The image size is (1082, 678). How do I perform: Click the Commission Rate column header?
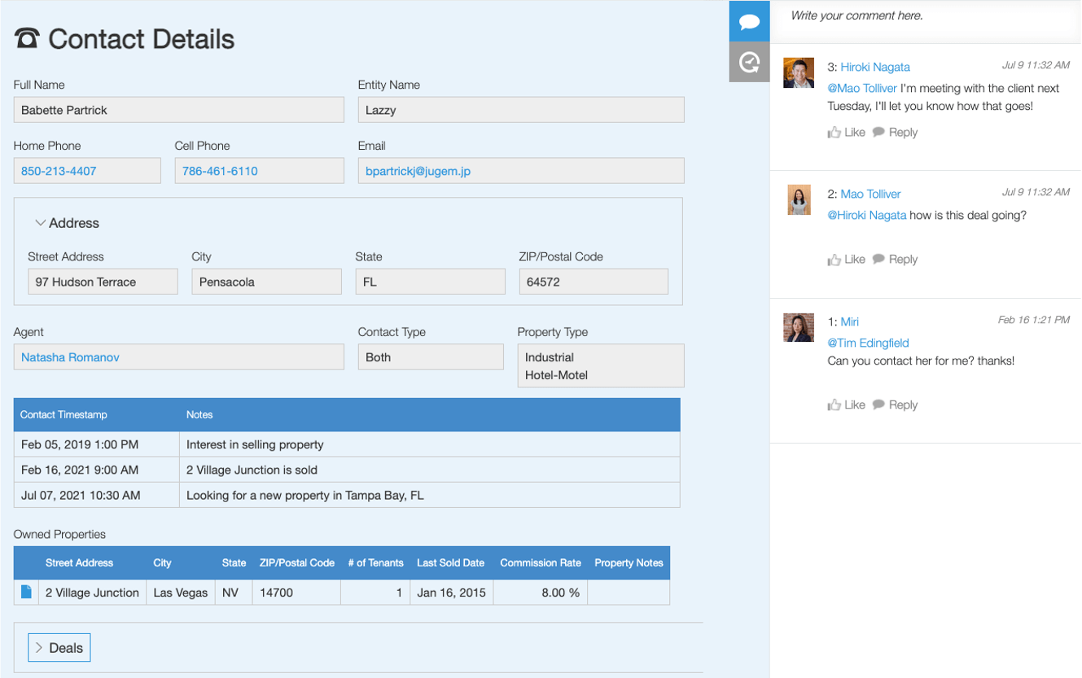click(x=541, y=562)
